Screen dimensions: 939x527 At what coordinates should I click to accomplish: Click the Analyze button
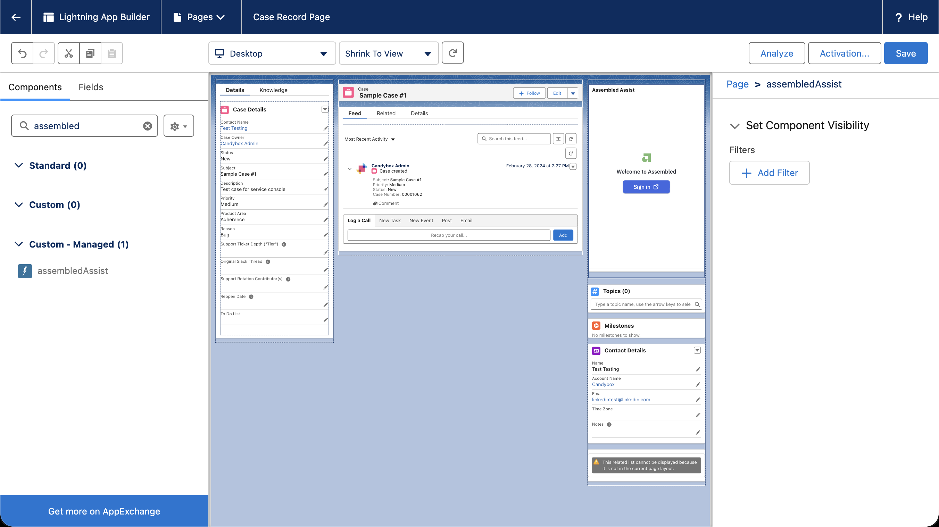[776, 53]
